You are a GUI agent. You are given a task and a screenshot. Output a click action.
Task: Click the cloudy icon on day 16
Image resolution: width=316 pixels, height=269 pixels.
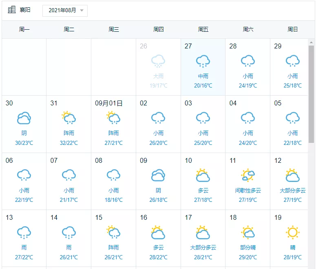[x=158, y=232]
